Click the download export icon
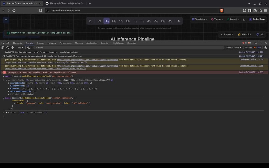269x168 pixels. point(244,19)
